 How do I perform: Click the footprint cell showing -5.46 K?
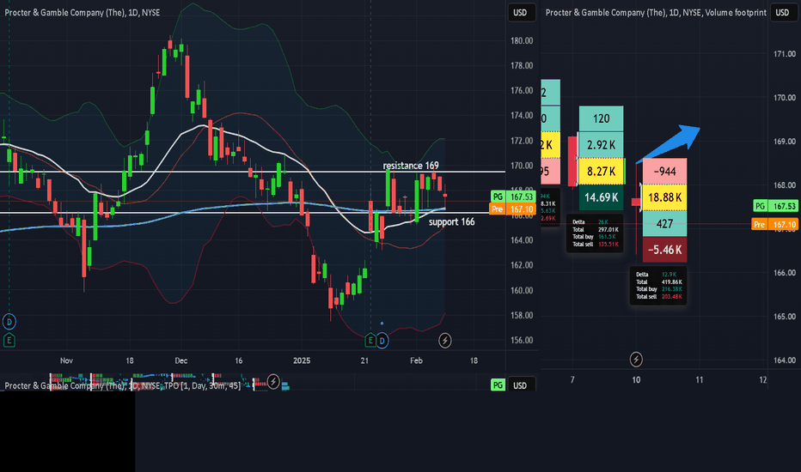click(664, 250)
